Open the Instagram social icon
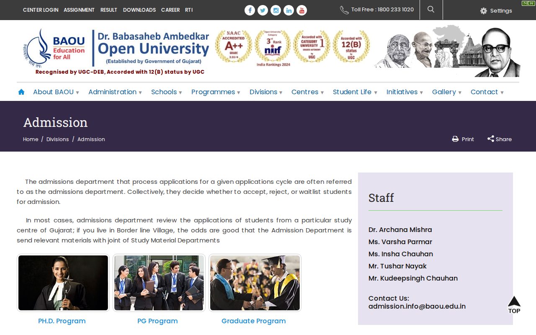Image resolution: width=536 pixels, height=335 pixels. [x=276, y=10]
